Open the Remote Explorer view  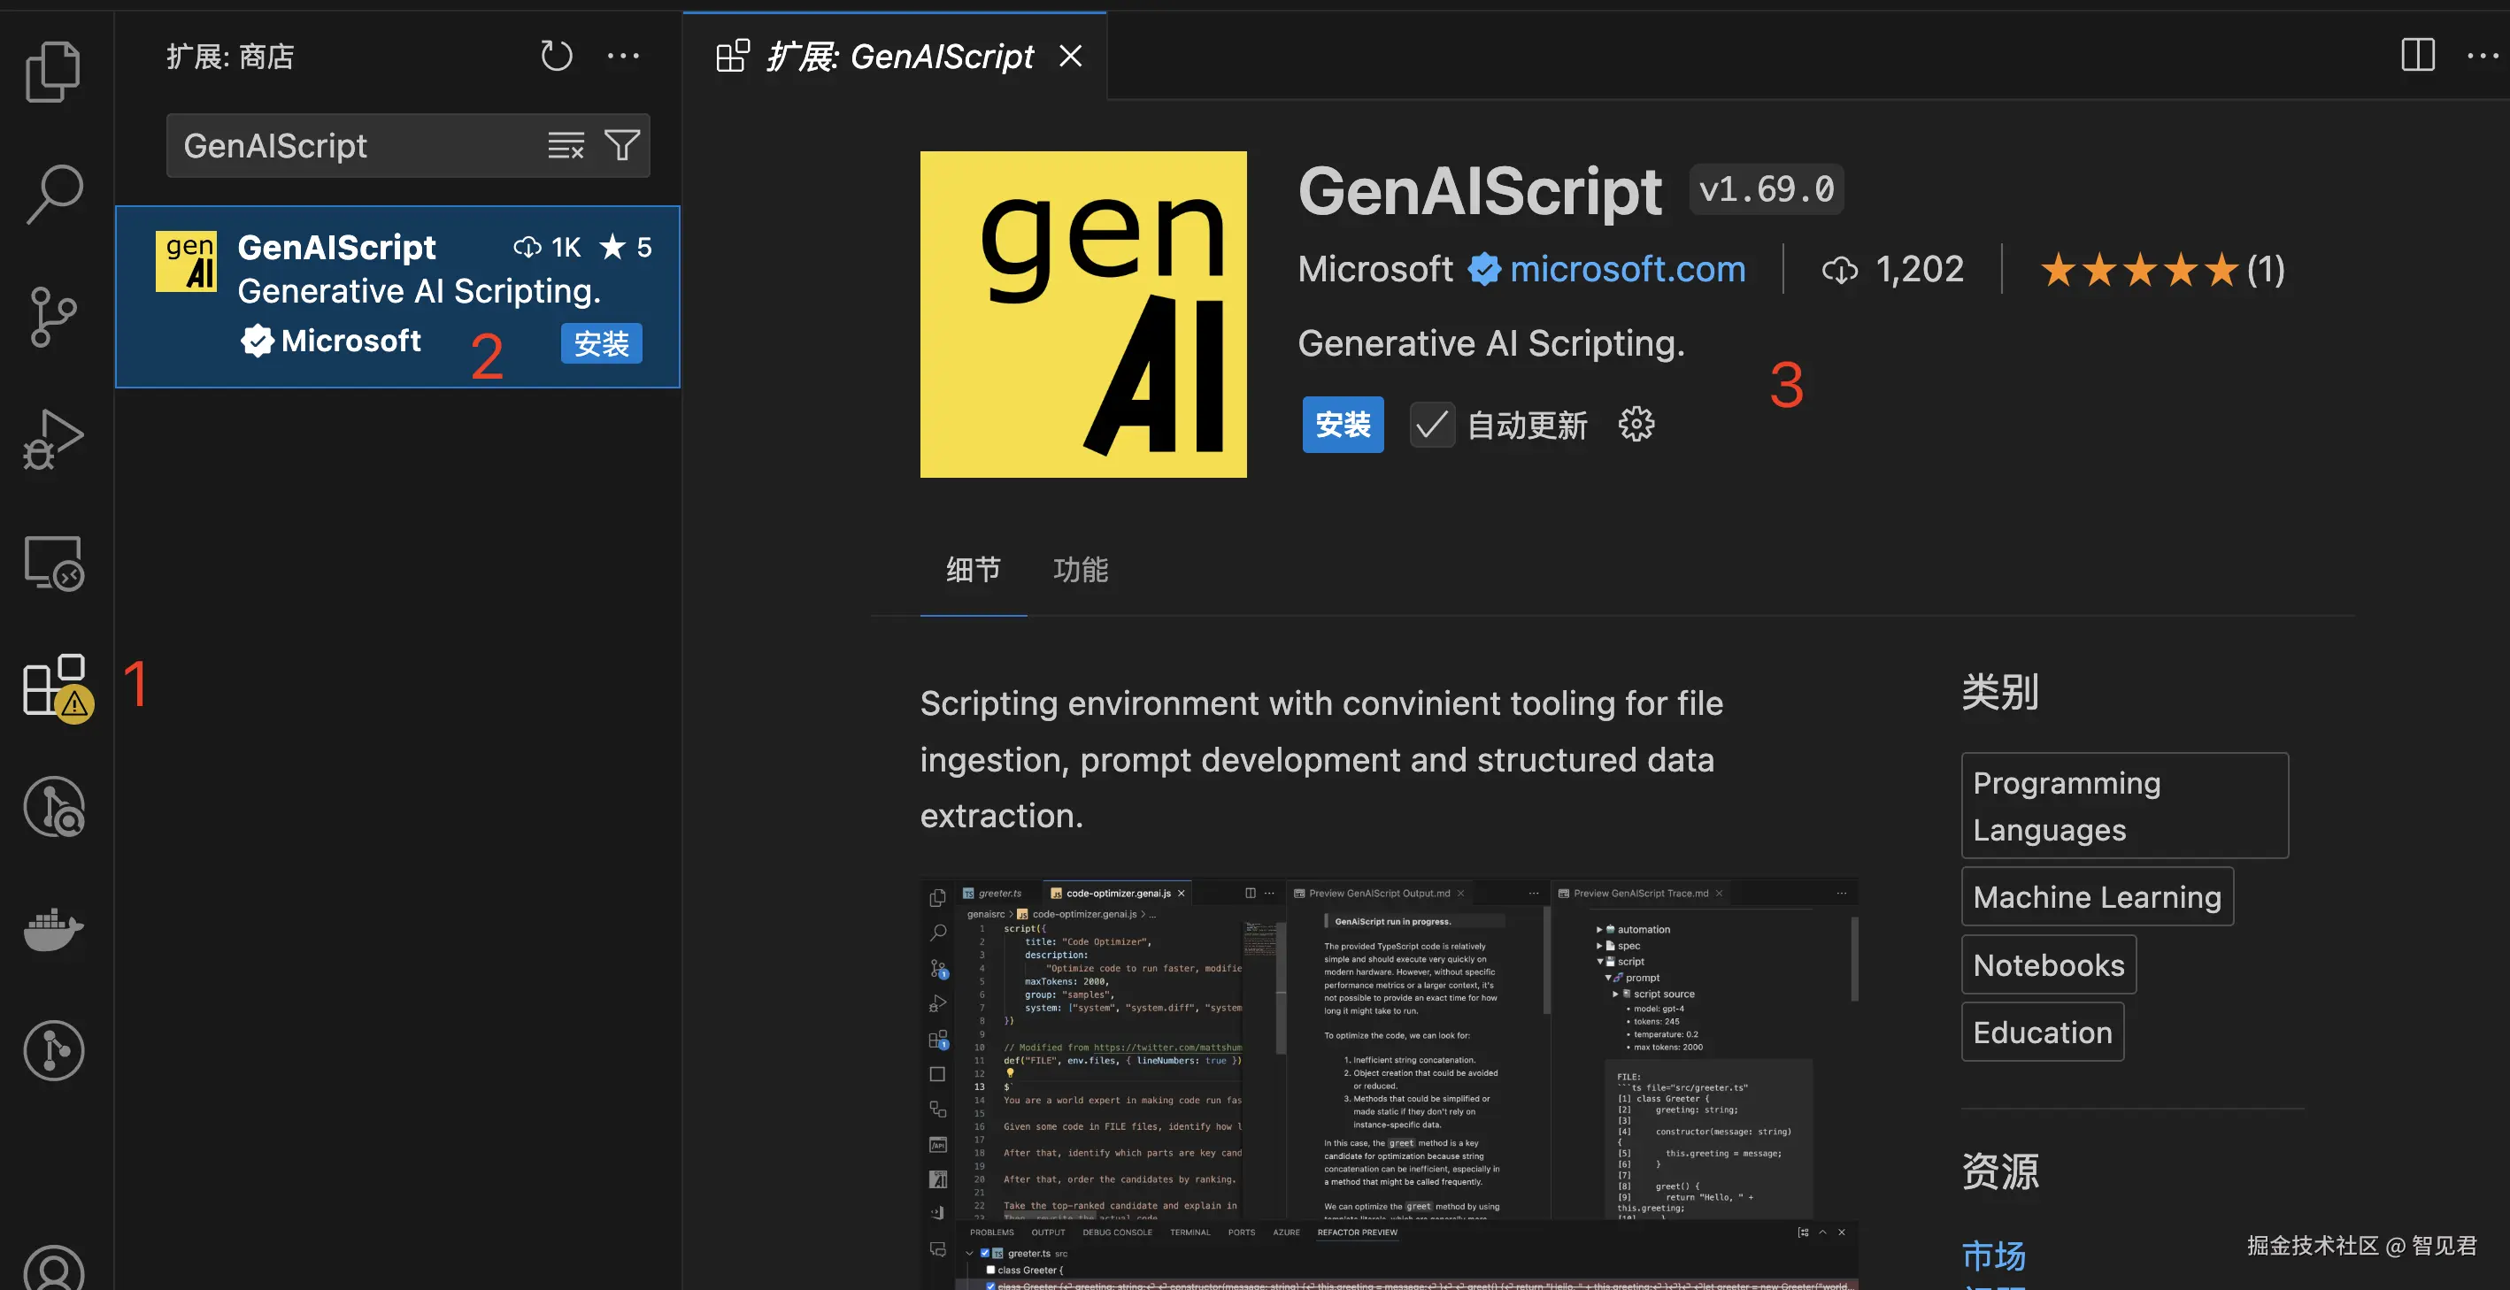[52, 563]
